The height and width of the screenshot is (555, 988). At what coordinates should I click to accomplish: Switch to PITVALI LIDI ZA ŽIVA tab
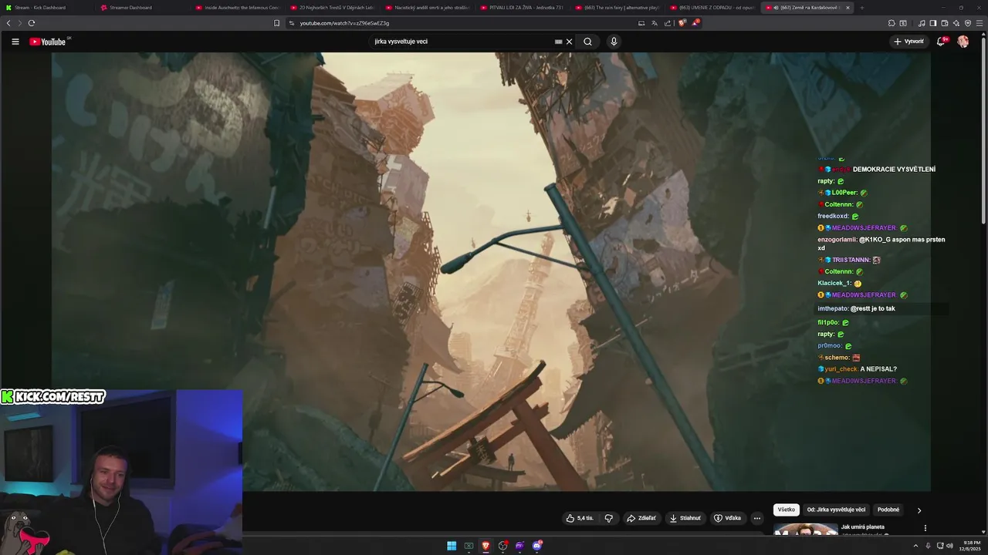click(x=523, y=8)
